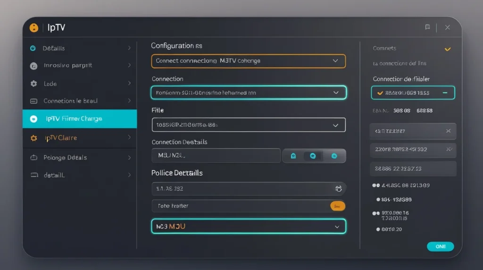Toggle the checked Connection de fiiisler item
Viewport: 483px width, 270px height.
[413, 93]
